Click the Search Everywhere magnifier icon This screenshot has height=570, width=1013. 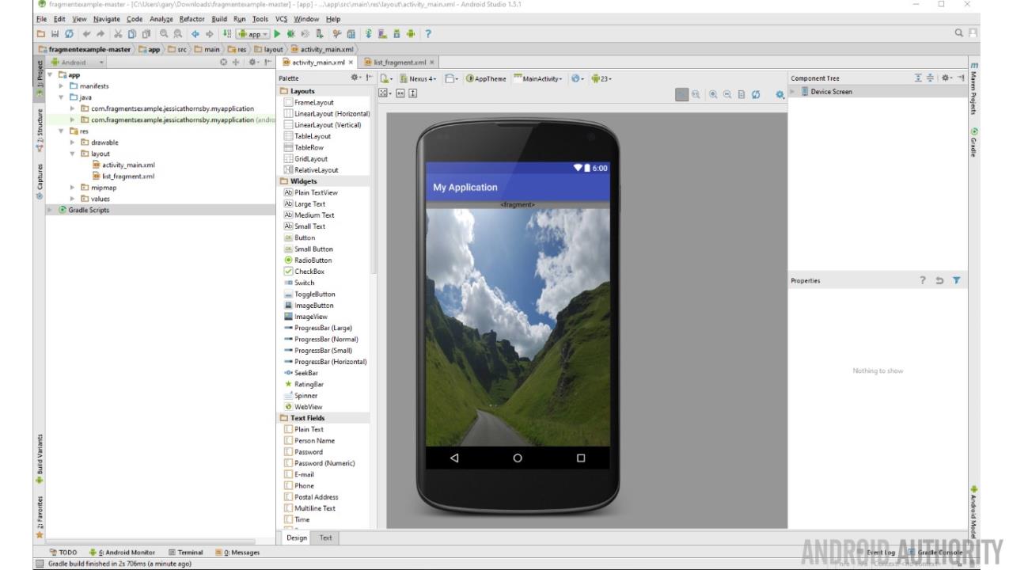pyautogui.click(x=959, y=33)
